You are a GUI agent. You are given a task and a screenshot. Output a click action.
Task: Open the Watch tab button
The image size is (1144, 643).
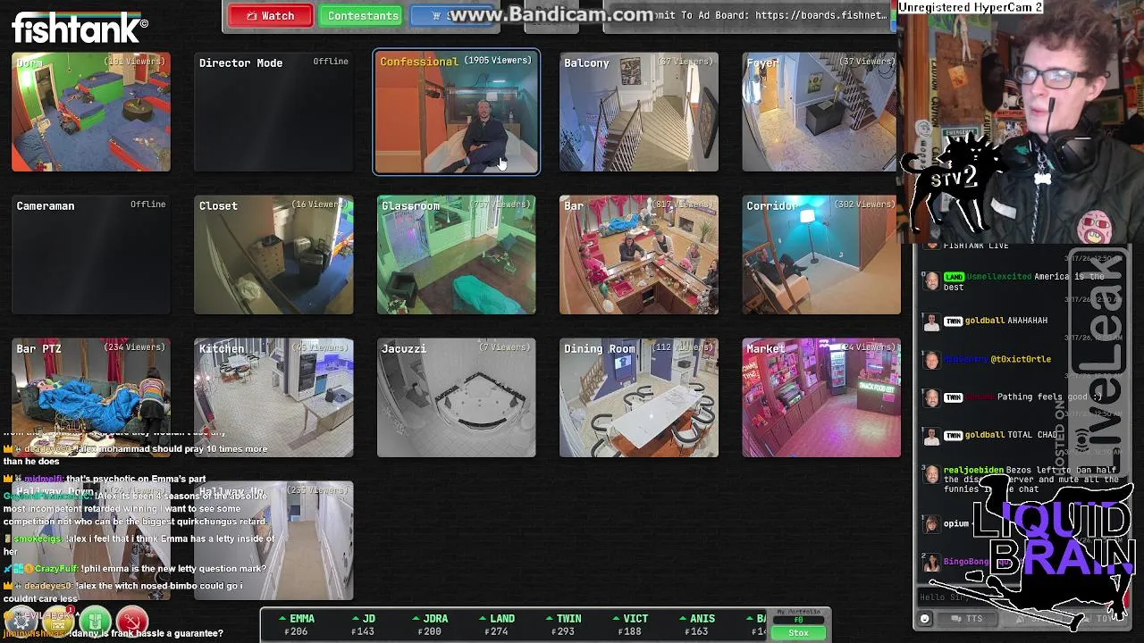click(x=271, y=16)
